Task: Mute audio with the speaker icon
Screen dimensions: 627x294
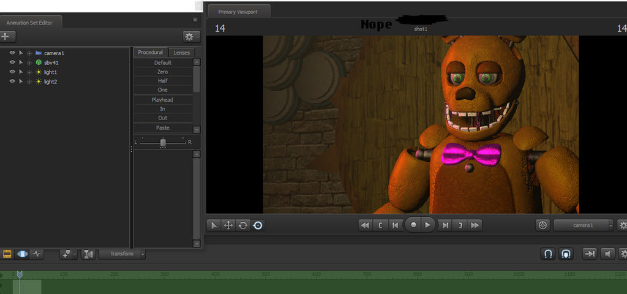Action: point(607,254)
